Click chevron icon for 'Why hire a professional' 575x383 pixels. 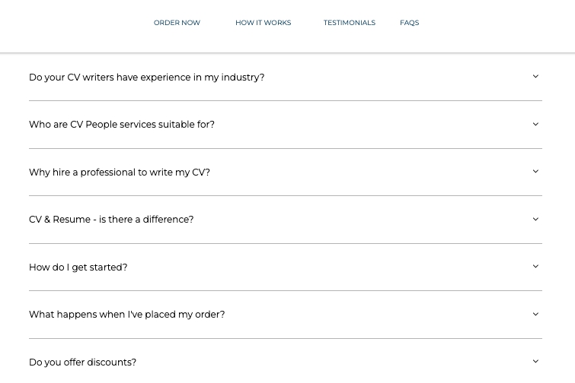coord(535,172)
